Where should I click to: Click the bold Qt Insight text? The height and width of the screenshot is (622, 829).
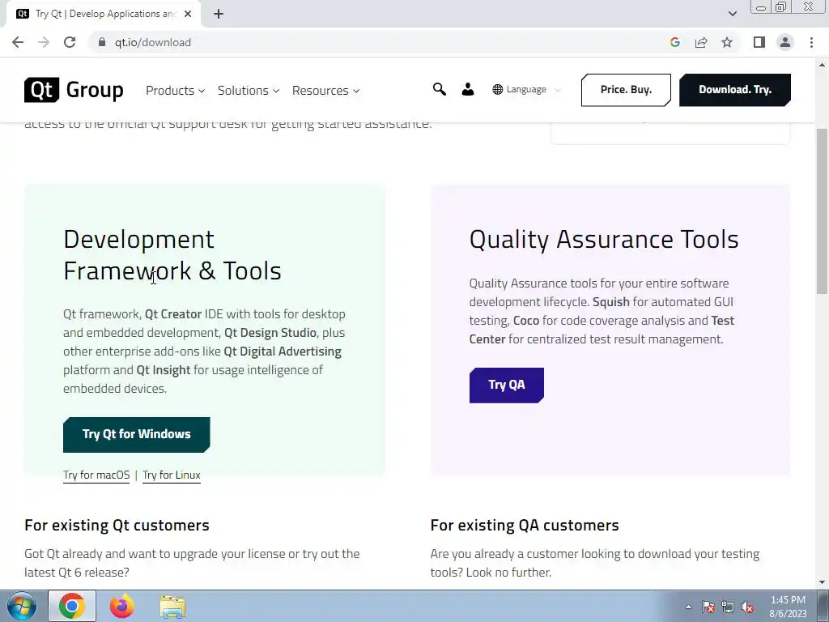point(164,369)
